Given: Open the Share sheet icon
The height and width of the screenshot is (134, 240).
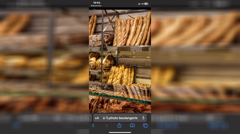Looking at the screenshot, I should pos(119,125).
